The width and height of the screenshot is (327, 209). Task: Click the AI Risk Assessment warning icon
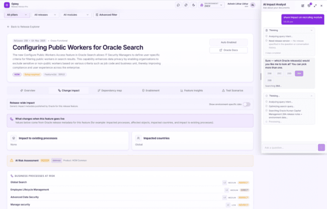tap(11, 161)
